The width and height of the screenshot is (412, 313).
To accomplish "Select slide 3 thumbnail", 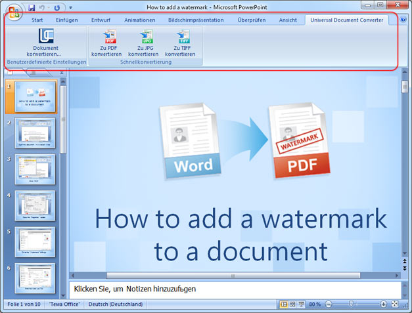I will pos(35,169).
